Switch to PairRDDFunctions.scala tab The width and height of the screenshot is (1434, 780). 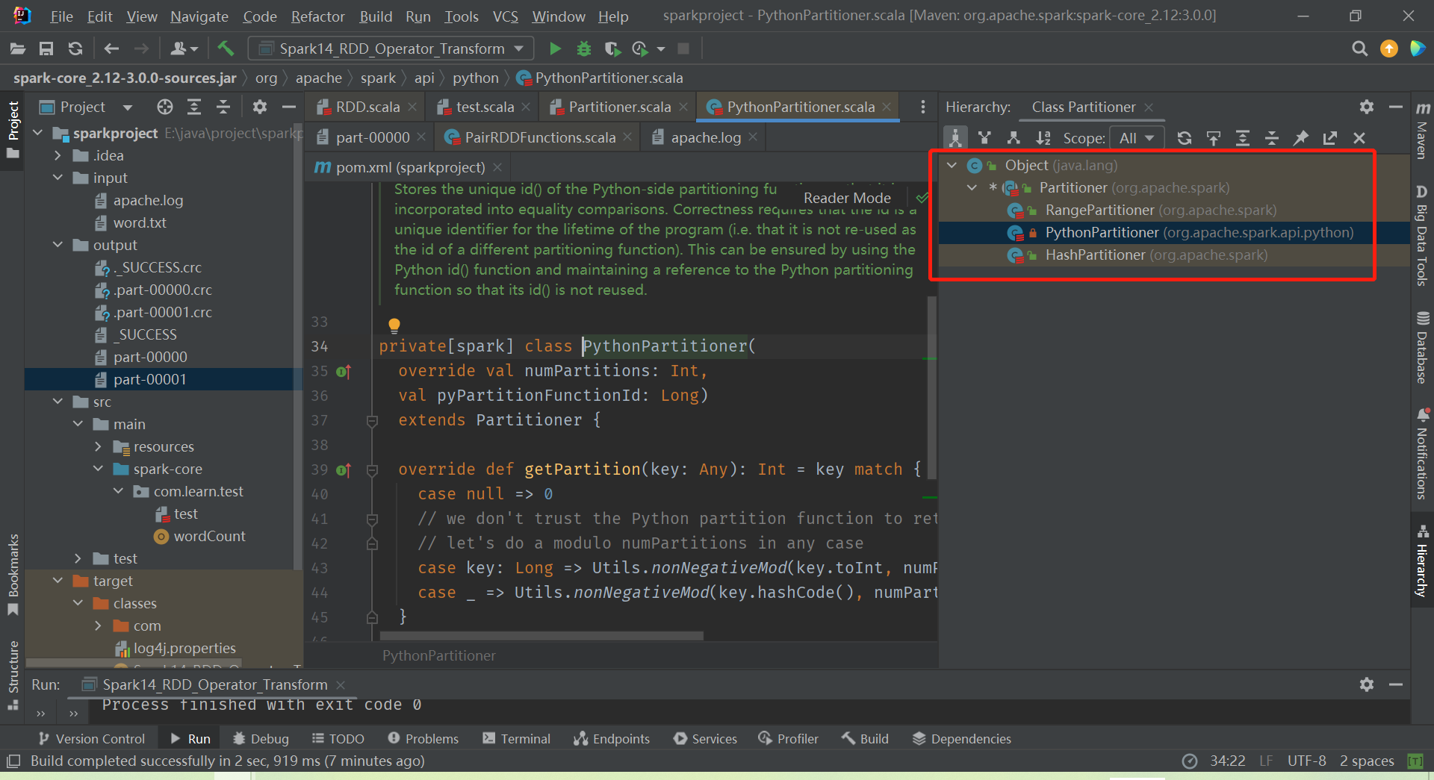(539, 137)
